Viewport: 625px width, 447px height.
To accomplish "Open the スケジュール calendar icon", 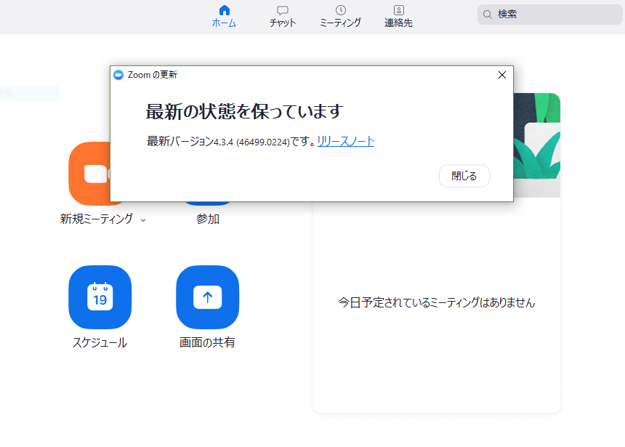I will tap(100, 297).
